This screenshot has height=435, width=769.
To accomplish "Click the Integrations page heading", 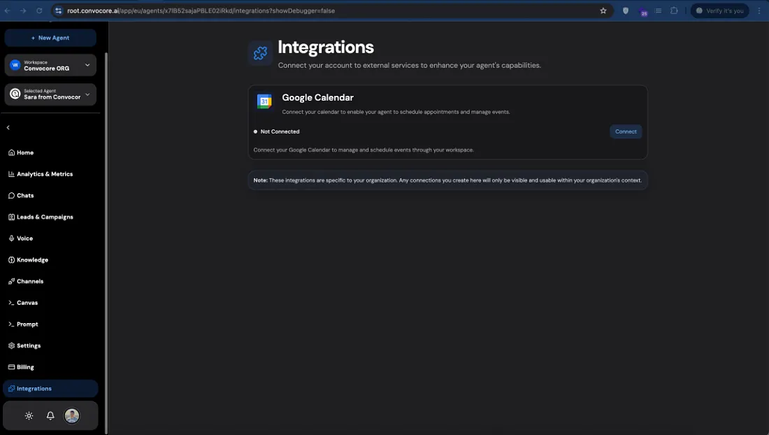I will (326, 47).
